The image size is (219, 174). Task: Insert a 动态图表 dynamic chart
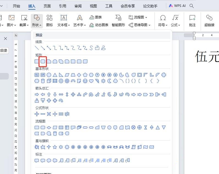[99, 25]
